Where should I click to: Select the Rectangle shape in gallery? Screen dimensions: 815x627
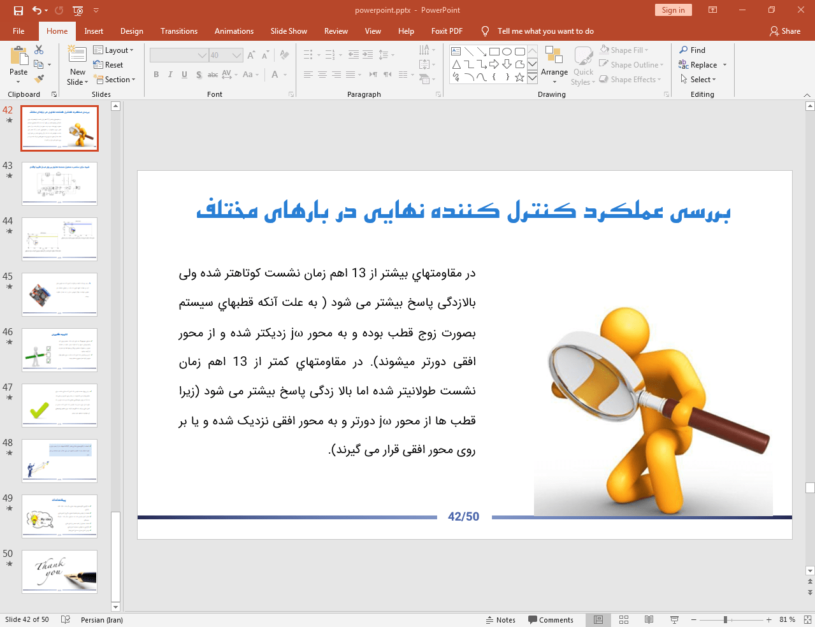494,52
